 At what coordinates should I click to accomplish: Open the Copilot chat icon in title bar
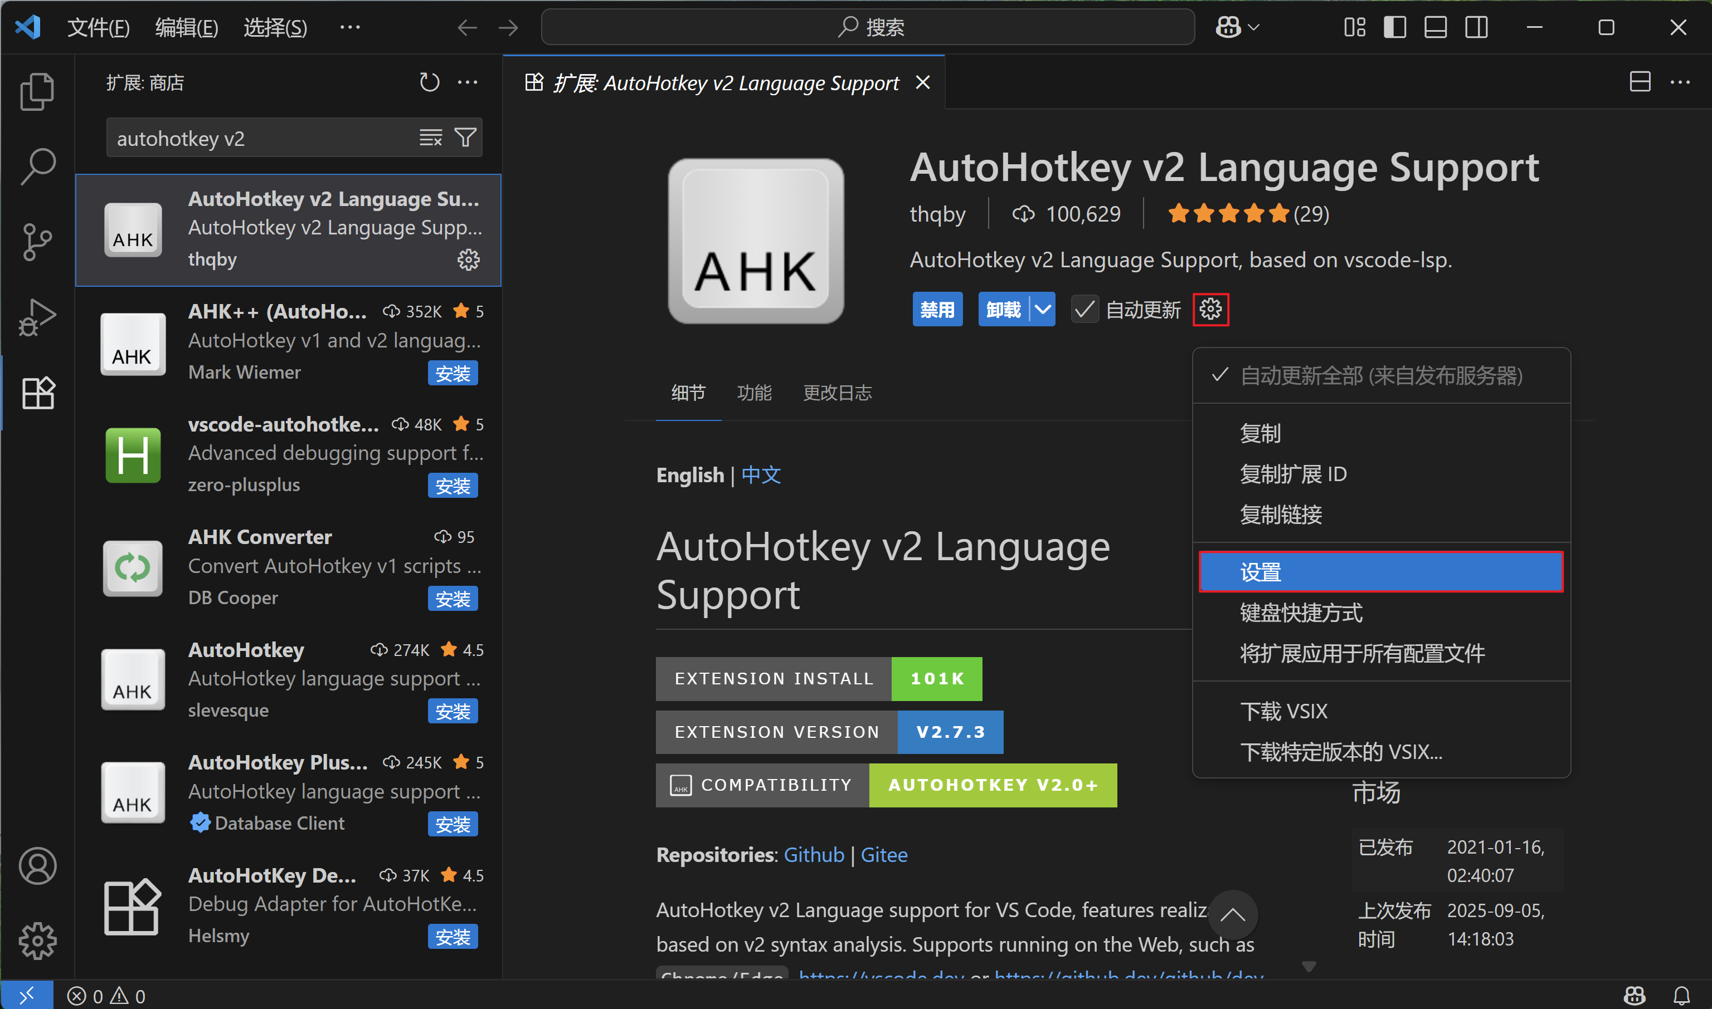(1228, 27)
